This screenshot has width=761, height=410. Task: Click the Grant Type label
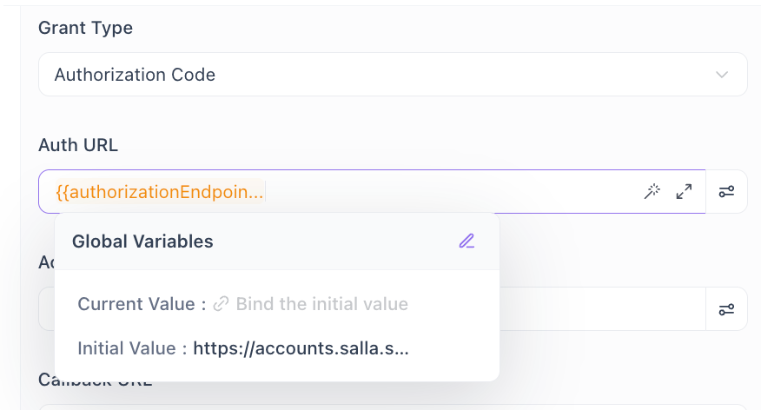85,28
